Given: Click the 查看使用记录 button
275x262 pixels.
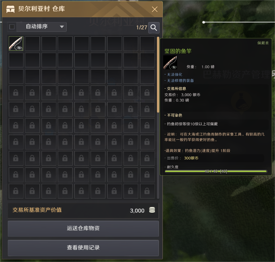Looking at the screenshot, I should click(x=83, y=248).
